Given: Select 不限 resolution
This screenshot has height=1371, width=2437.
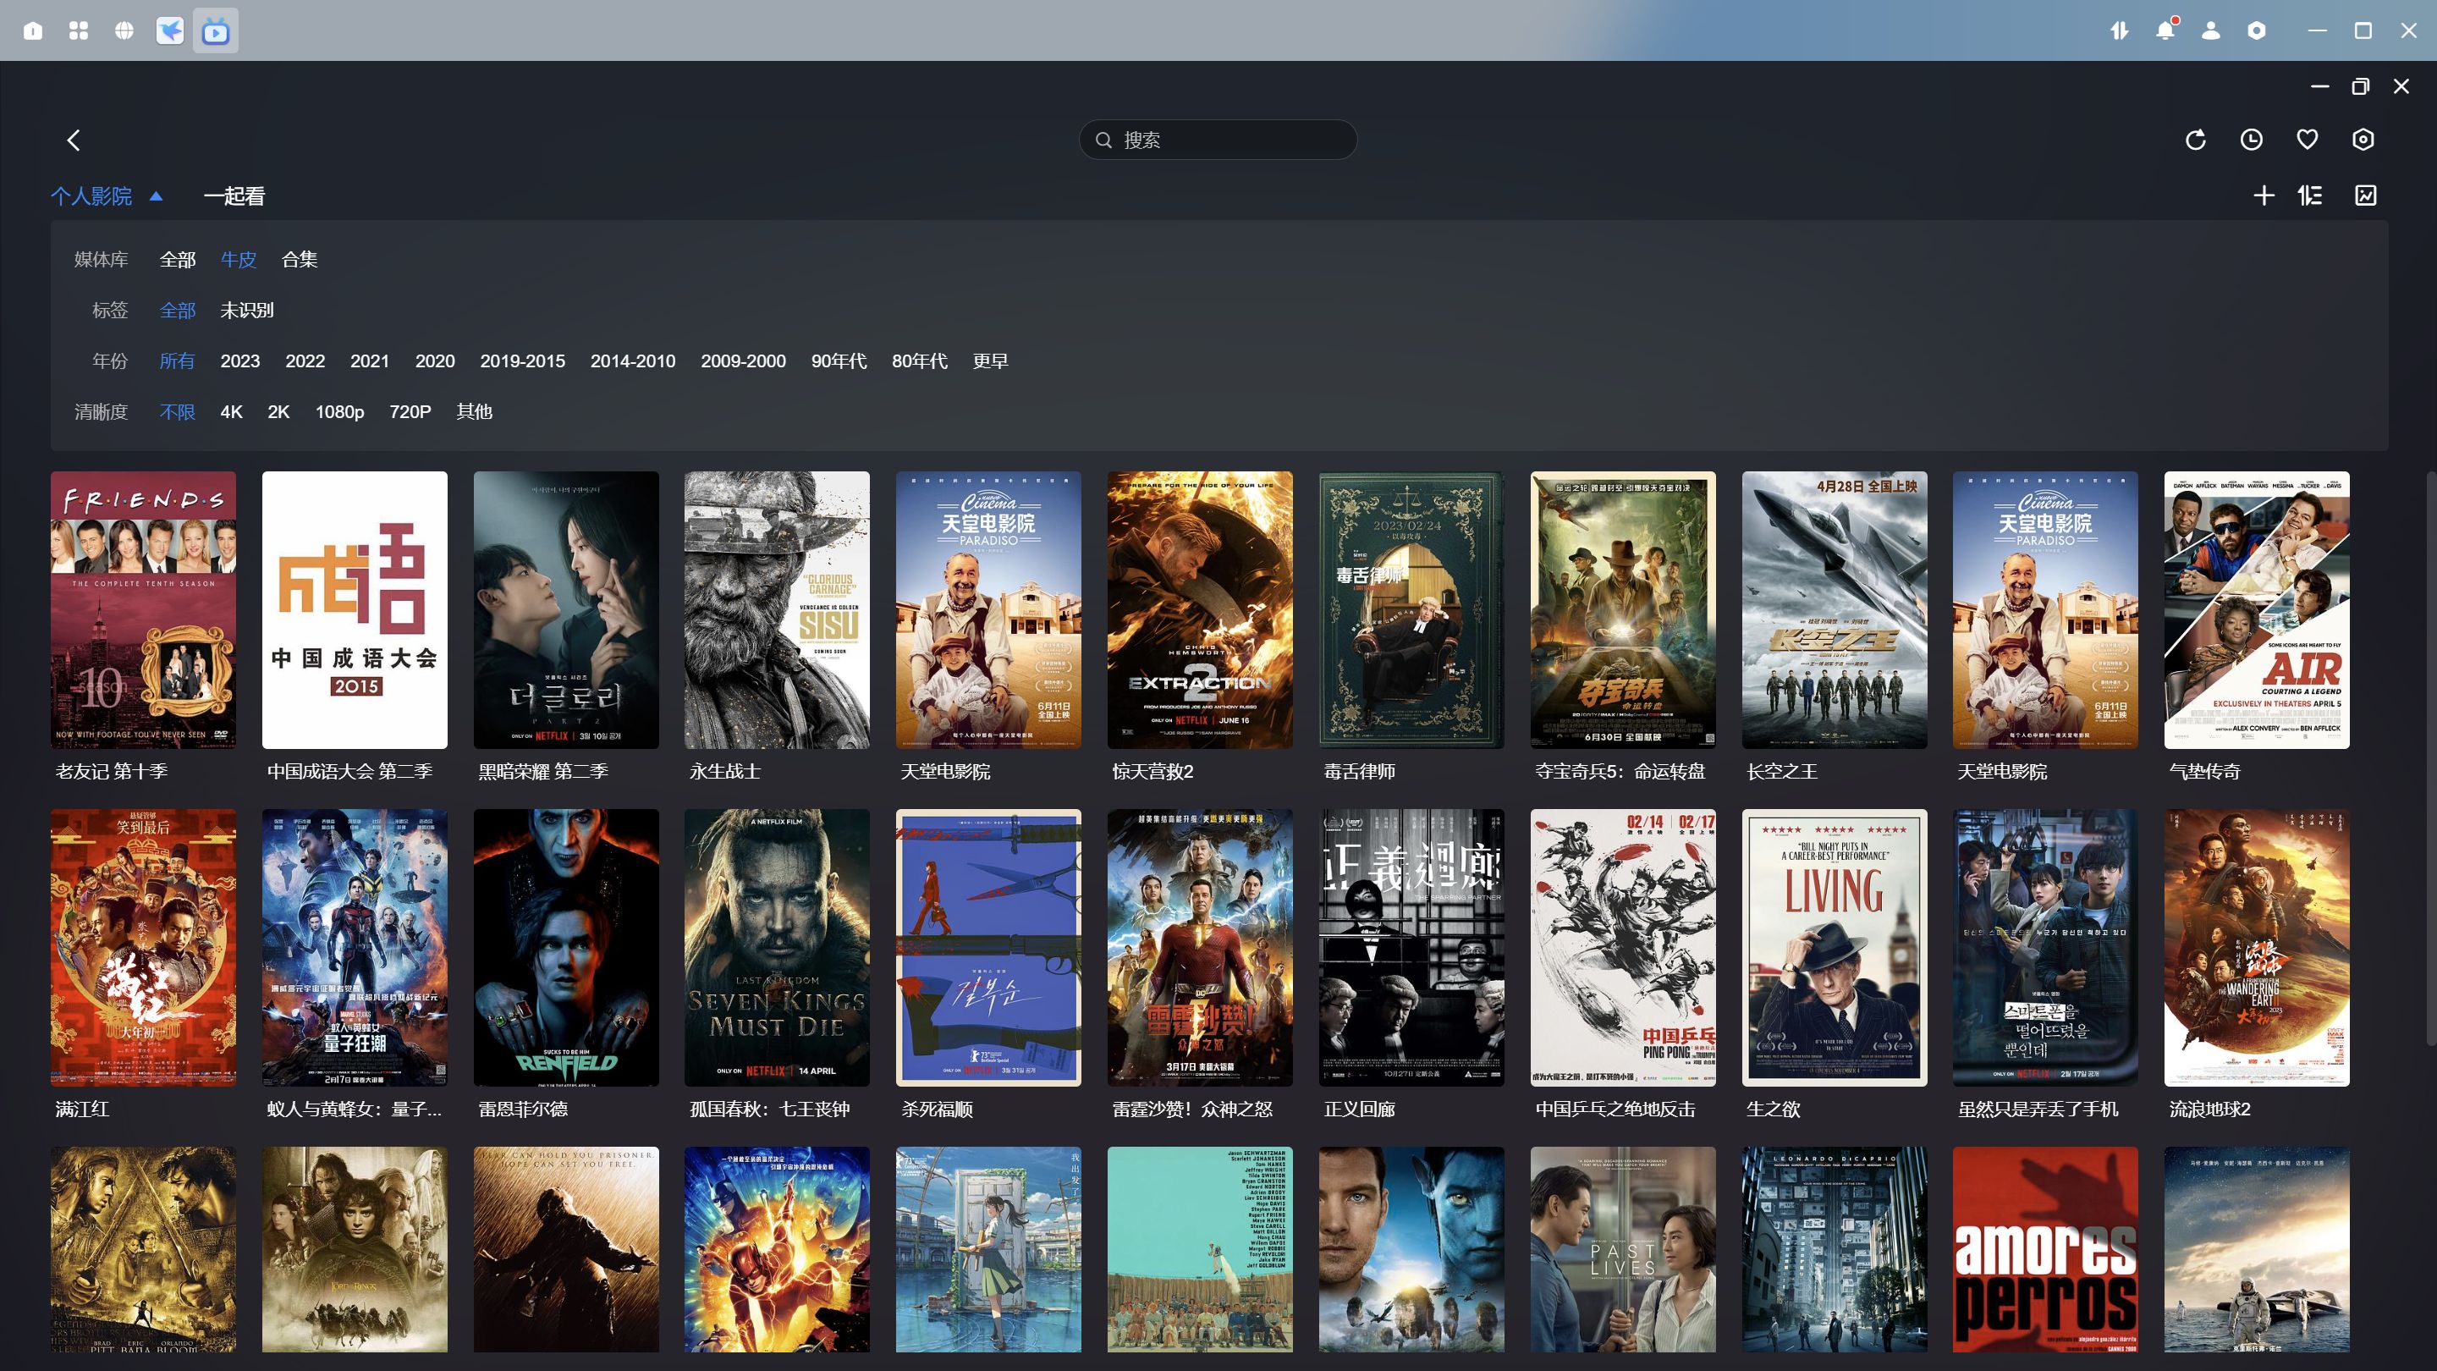Looking at the screenshot, I should 178,412.
